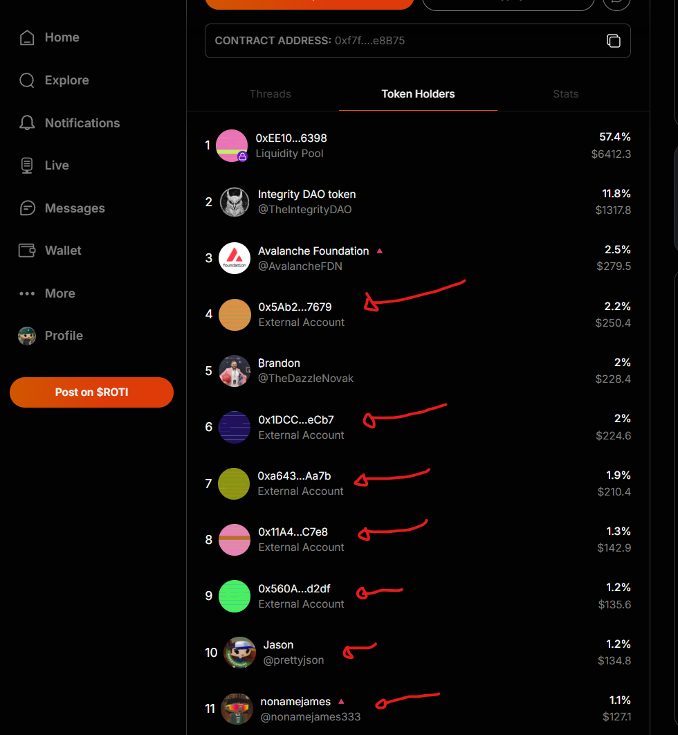The image size is (678, 735).
Task: Switch to the Threads tab
Action: coord(270,94)
